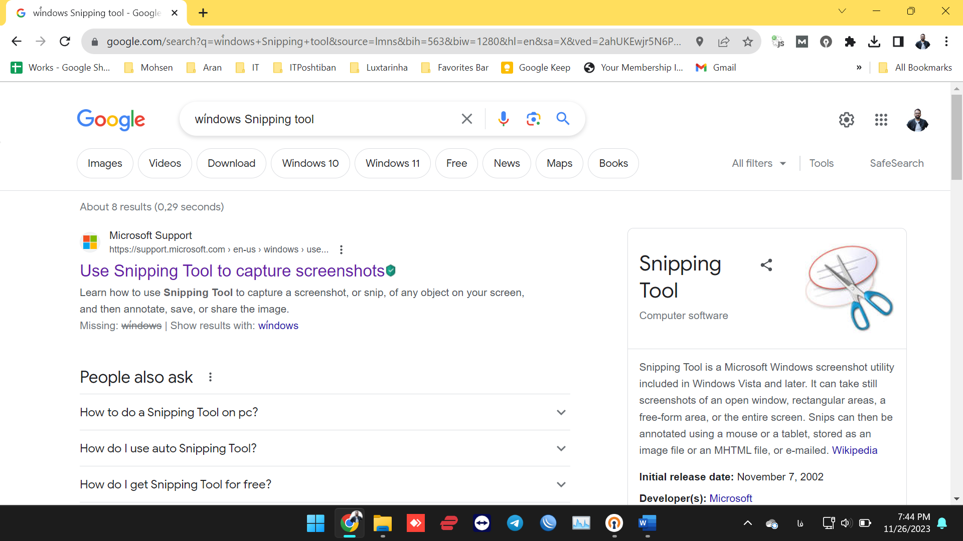
Task: Select the Download filter chip
Action: pyautogui.click(x=231, y=163)
